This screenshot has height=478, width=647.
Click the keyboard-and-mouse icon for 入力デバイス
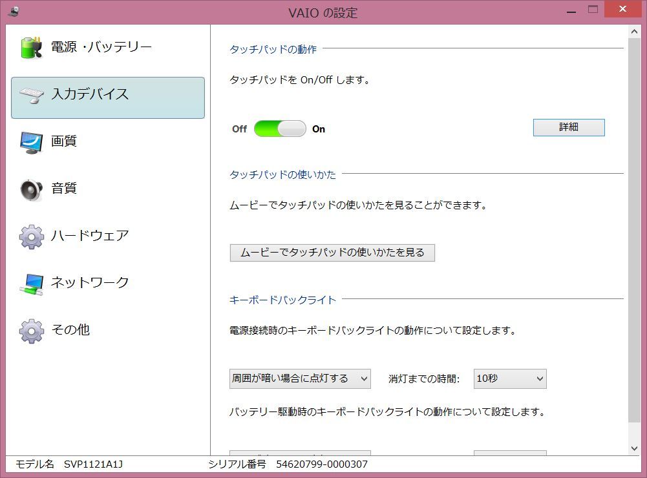click(x=32, y=95)
